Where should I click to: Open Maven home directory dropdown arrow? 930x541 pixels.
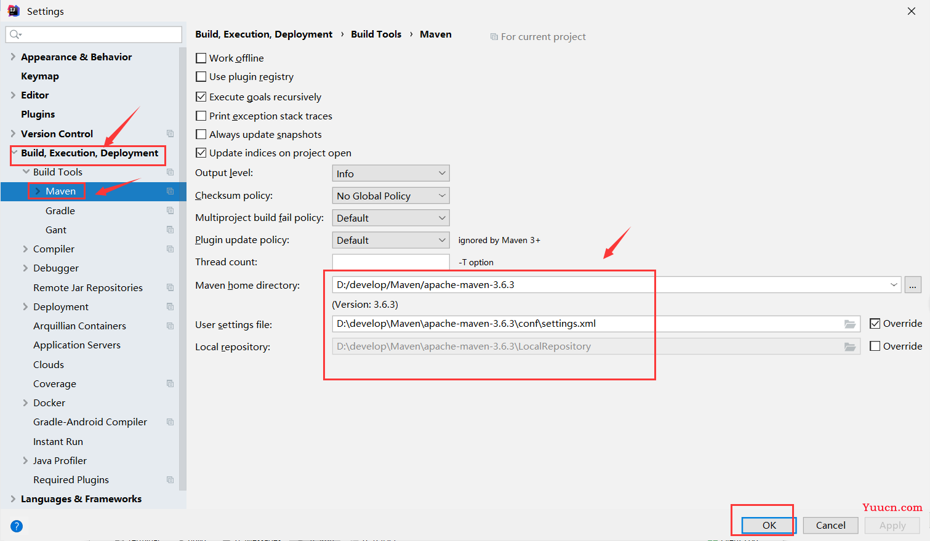[894, 285]
